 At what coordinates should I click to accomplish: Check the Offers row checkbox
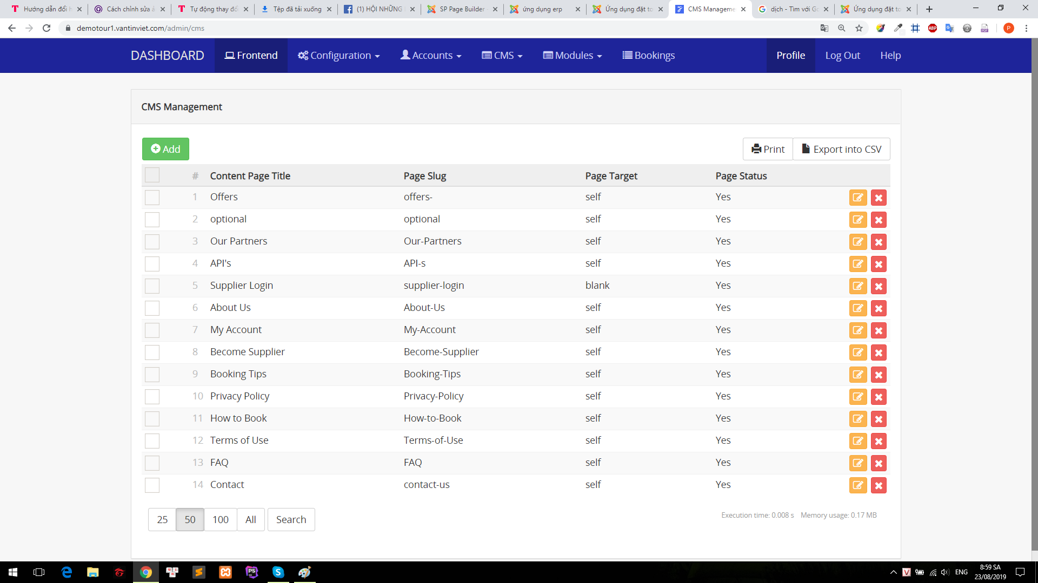152,198
